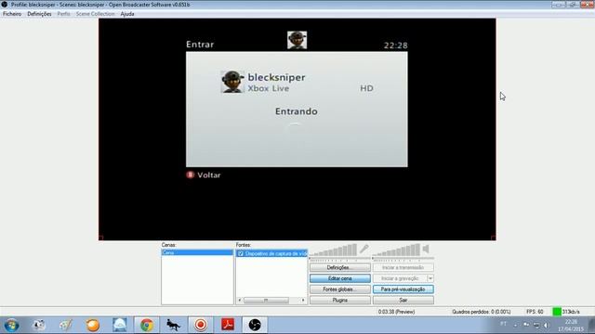Open the Perfis menu
Image resolution: width=595 pixels, height=334 pixels.
tap(64, 14)
